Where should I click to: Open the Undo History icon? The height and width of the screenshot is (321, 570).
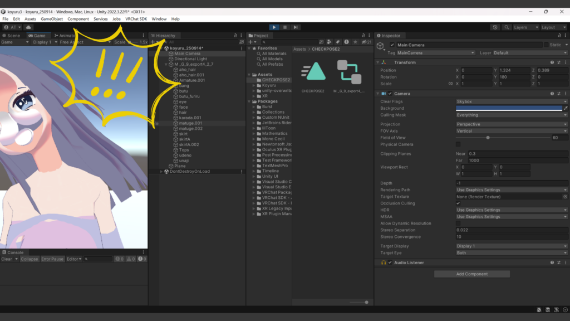495,27
